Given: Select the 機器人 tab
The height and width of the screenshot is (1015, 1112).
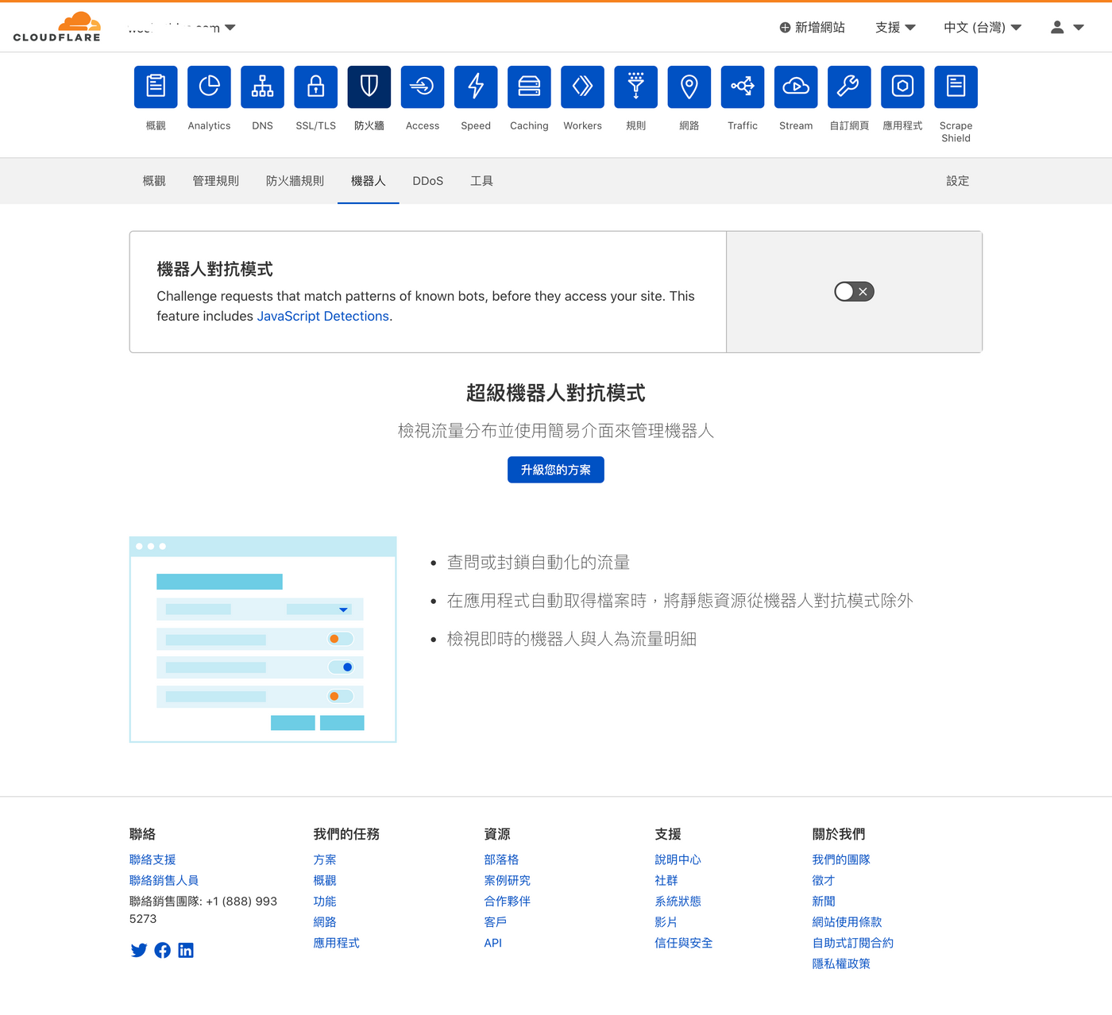Looking at the screenshot, I should pos(369,181).
